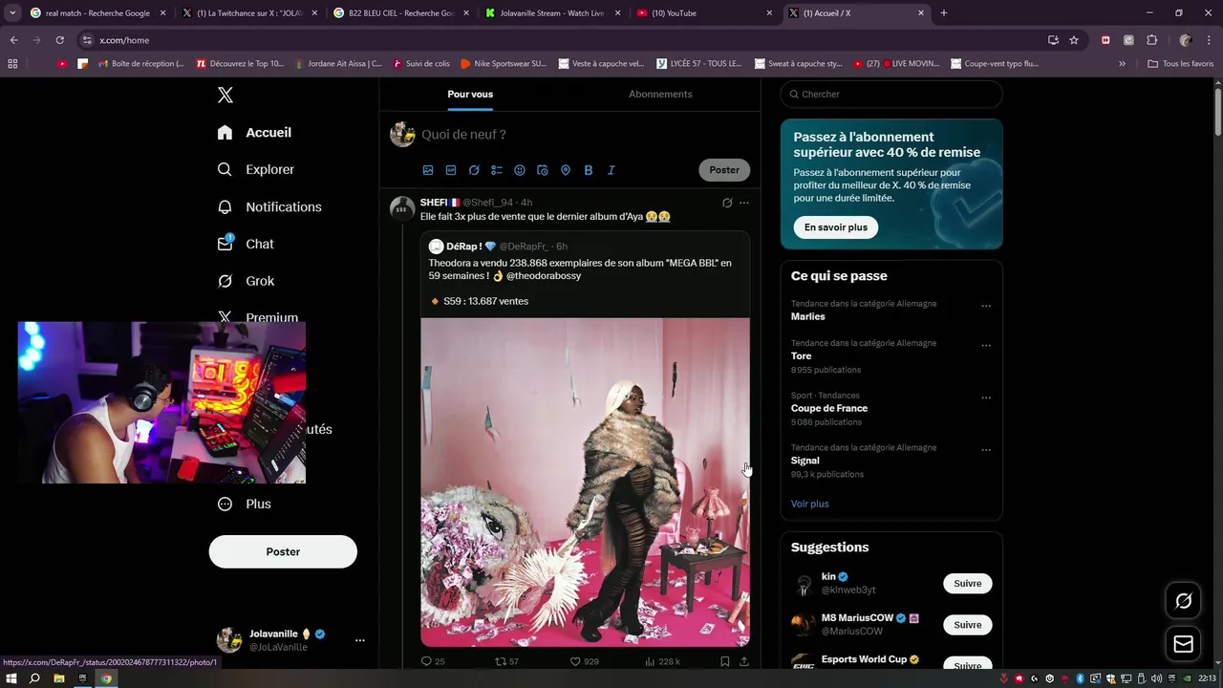This screenshot has width=1223, height=688.
Task: Click Grok enhance icon in composer
Action: tap(474, 170)
